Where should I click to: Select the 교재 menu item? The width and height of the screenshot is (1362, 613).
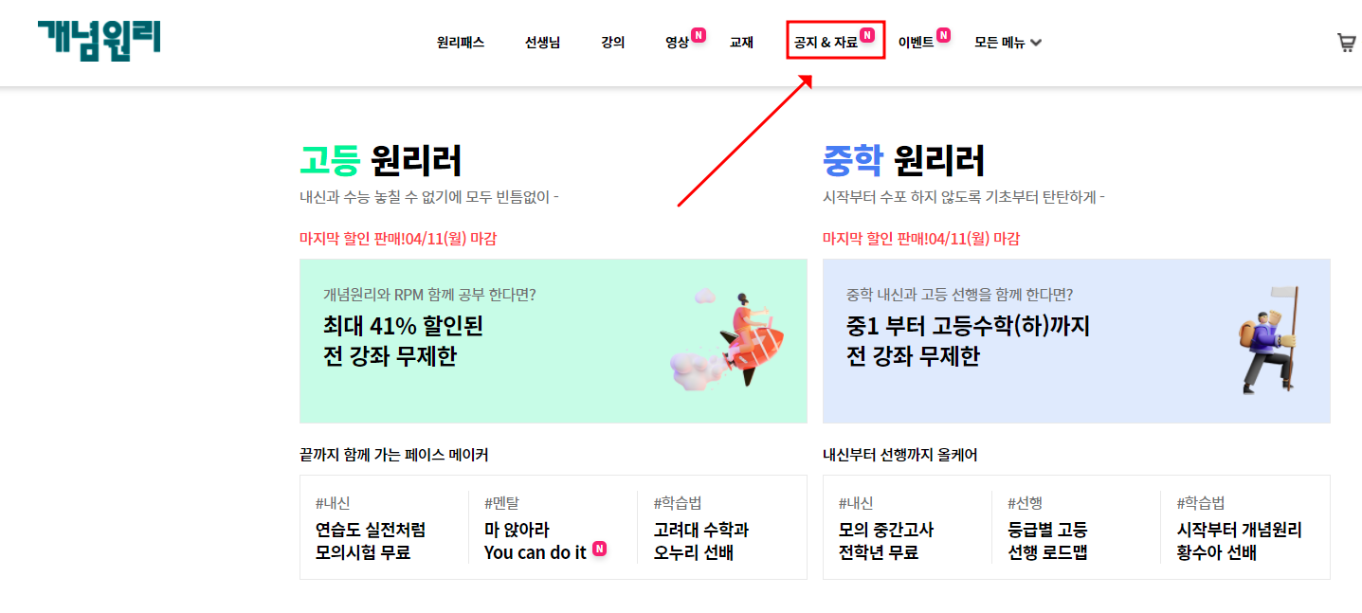(741, 43)
